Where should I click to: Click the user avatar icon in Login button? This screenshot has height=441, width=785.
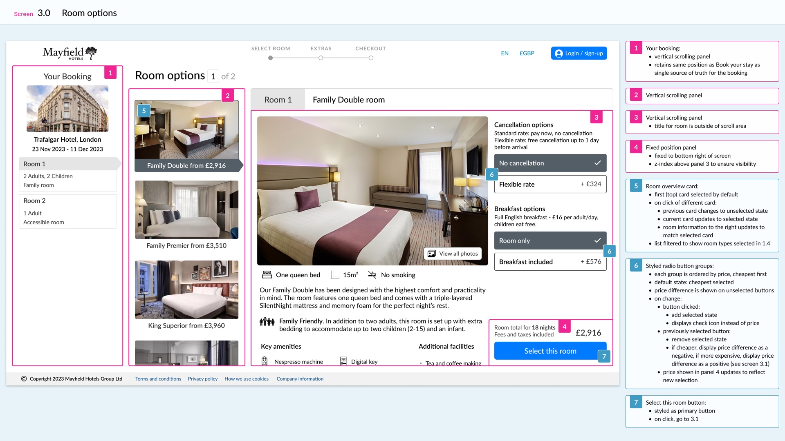pyautogui.click(x=558, y=53)
